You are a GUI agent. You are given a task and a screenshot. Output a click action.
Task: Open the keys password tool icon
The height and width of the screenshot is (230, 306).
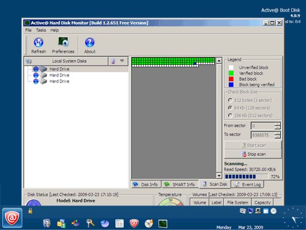pyautogui.click(x=90, y=223)
